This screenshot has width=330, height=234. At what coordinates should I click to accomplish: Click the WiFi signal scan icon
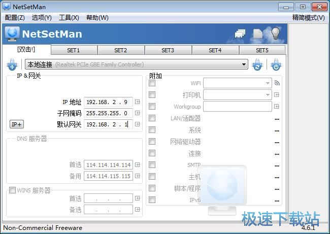(x=277, y=83)
